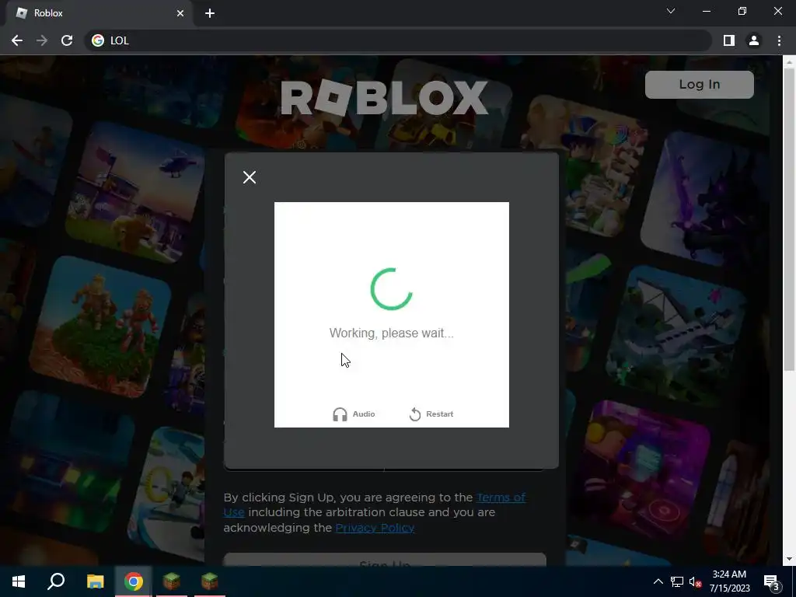
Task: Click the first Minecraft block taskbar icon
Action: [172, 581]
